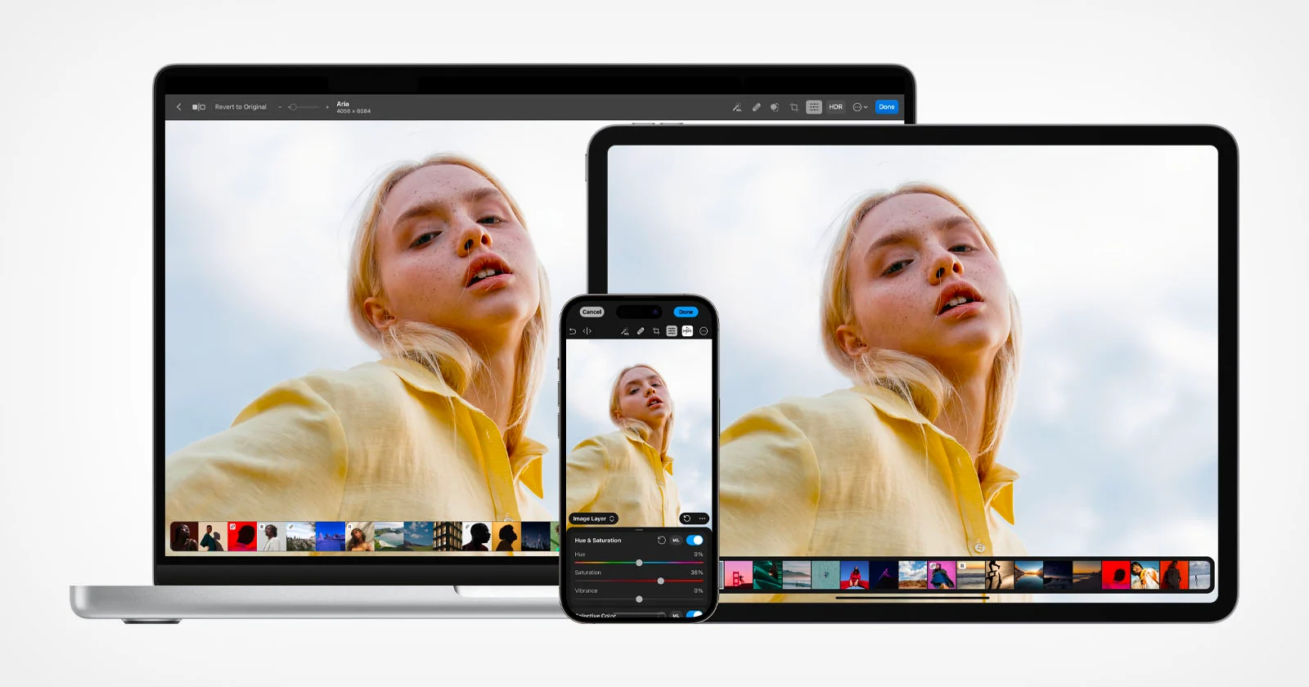1309x687 pixels.
Task: Select the deep blue thumbnail in the Mac filmstrip
Action: pyautogui.click(x=331, y=537)
